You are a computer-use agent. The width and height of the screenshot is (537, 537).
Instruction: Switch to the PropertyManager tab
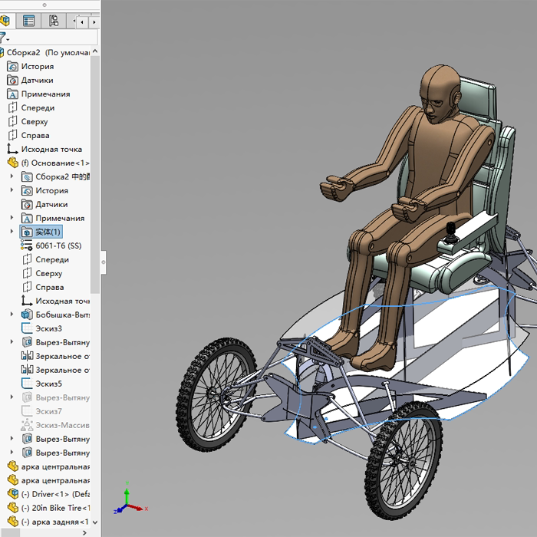[28, 21]
